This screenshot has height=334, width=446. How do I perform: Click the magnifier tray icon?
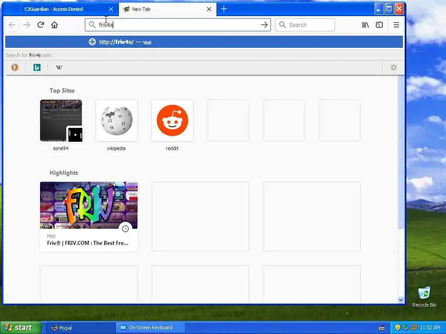coord(414,328)
